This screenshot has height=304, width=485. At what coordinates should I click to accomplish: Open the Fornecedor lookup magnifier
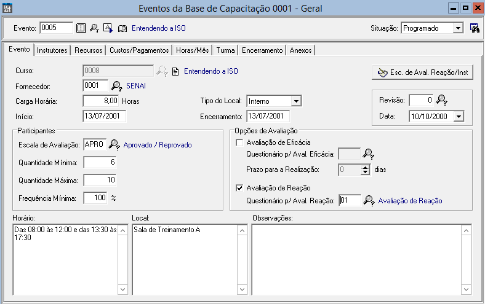tap(116, 86)
